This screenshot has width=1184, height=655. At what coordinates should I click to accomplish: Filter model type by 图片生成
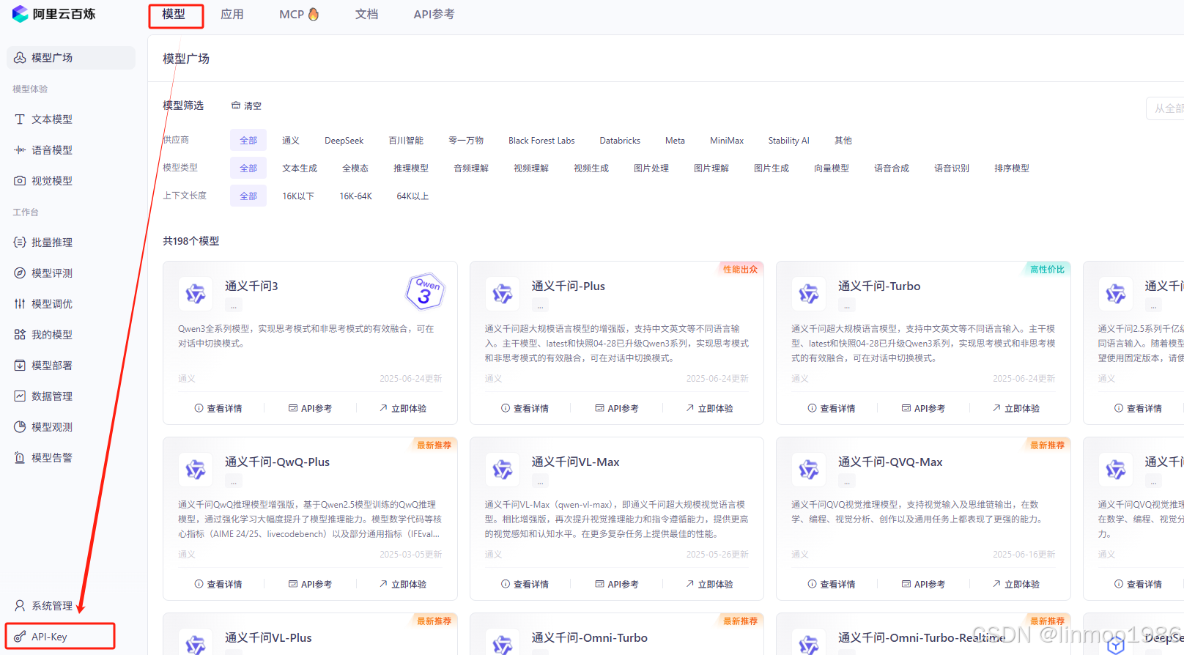[x=772, y=168]
